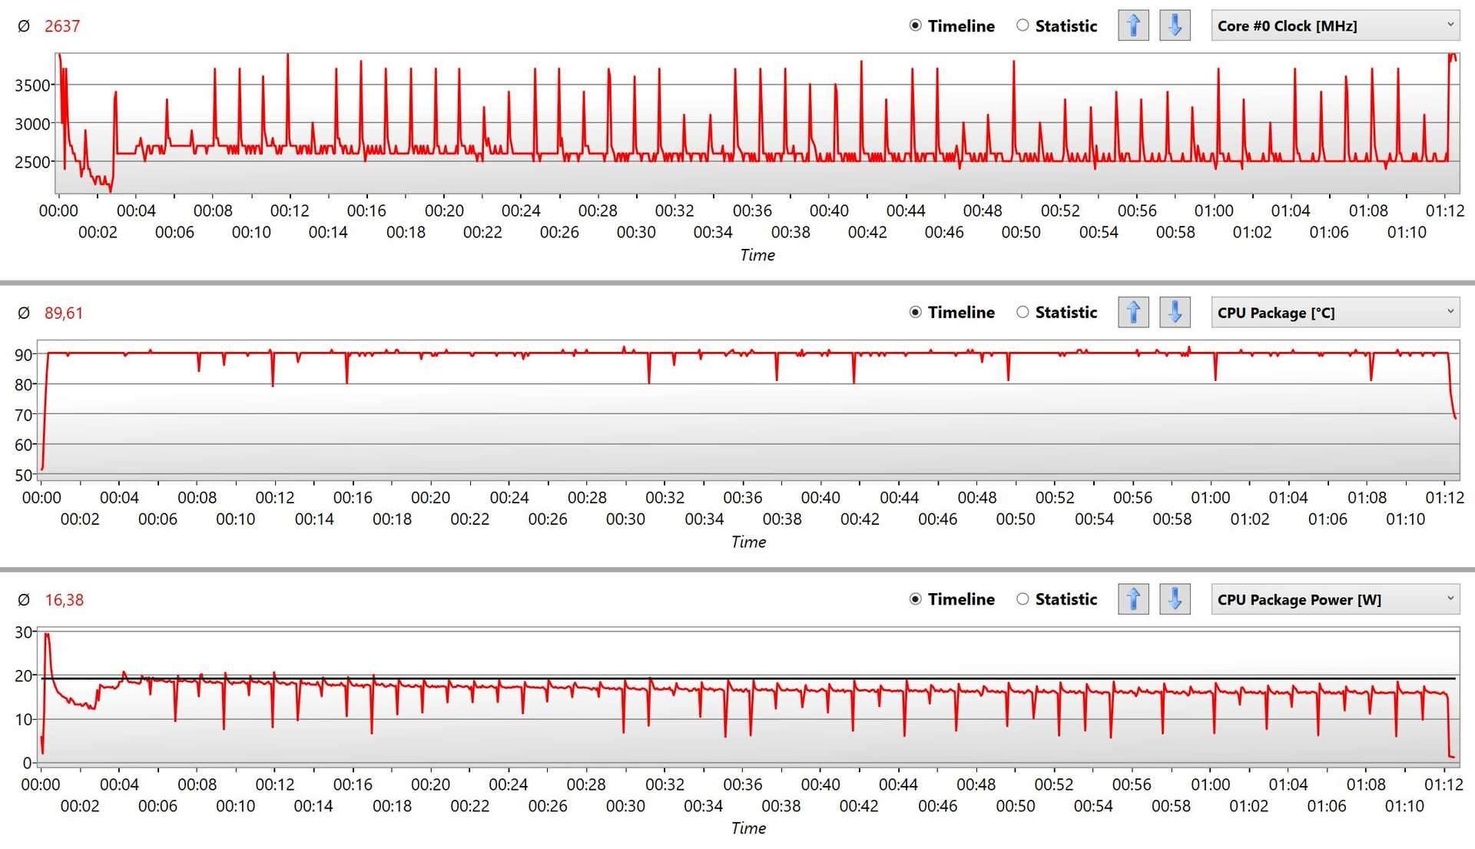Open Core #0 Clock [MHz] dropdown
Image resolution: width=1475 pixels, height=849 pixels.
pyautogui.click(x=1335, y=25)
